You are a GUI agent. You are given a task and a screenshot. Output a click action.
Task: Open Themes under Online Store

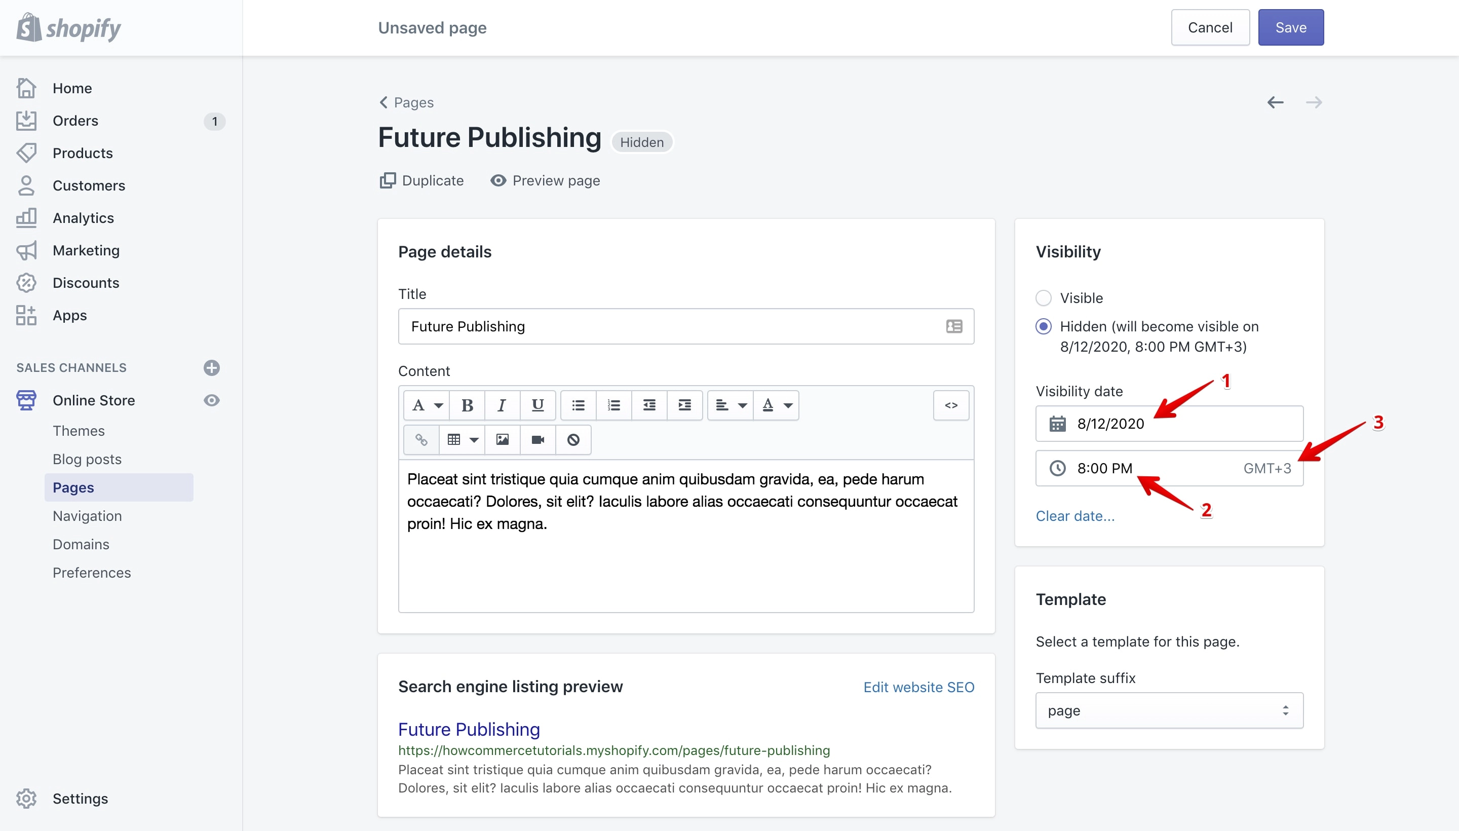[79, 431]
